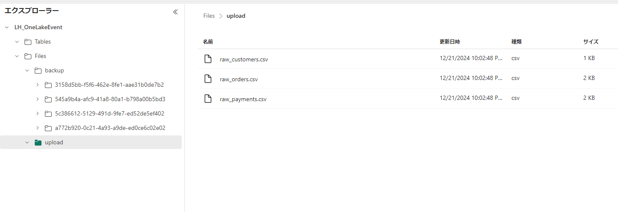This screenshot has width=618, height=212.
Task: Click 2 KB size of raw_orders.csv
Action: (x=589, y=78)
